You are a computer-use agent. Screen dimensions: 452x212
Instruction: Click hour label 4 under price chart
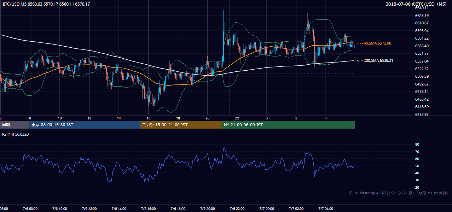326,118
